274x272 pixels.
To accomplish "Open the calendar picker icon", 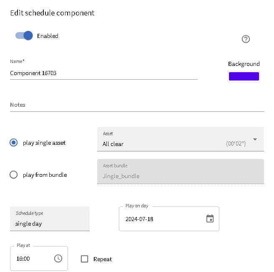I will 210,219.
